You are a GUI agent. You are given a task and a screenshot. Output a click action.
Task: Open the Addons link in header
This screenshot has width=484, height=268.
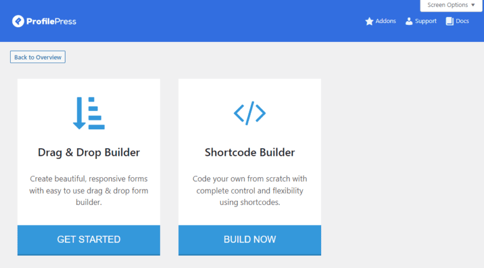click(381, 21)
